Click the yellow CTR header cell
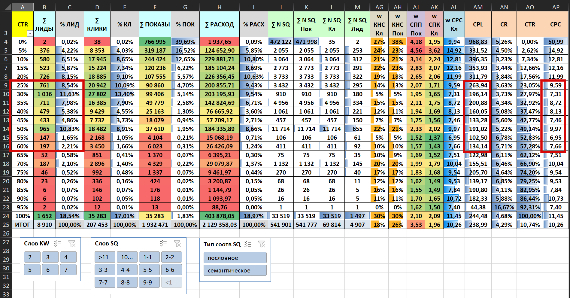This screenshot has width=570, height=298. [x=23, y=24]
